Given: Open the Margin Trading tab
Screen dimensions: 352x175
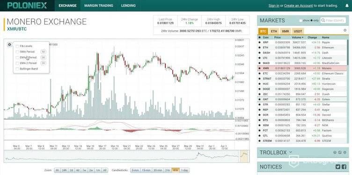Looking at the screenshot, I should click(99, 6).
